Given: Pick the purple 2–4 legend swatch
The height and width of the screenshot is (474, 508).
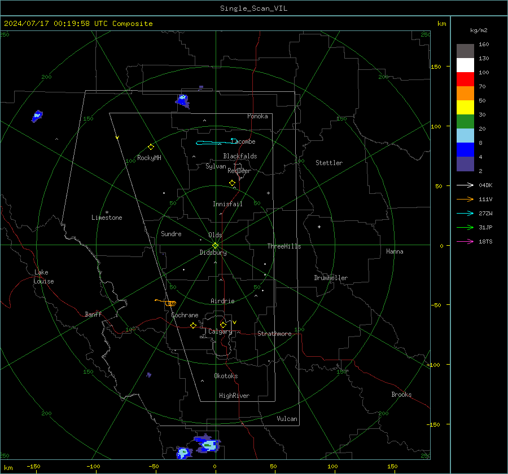Looking at the screenshot, I should pyautogui.click(x=465, y=163).
